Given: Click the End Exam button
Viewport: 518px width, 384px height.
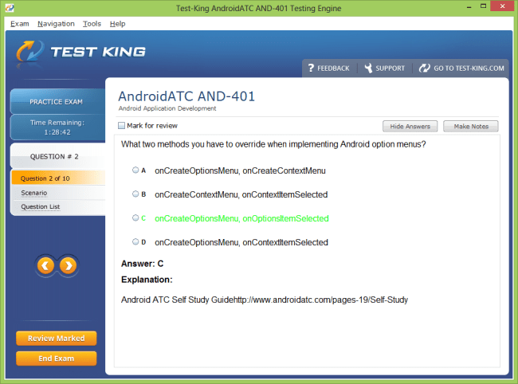Looking at the screenshot, I should [x=56, y=359].
